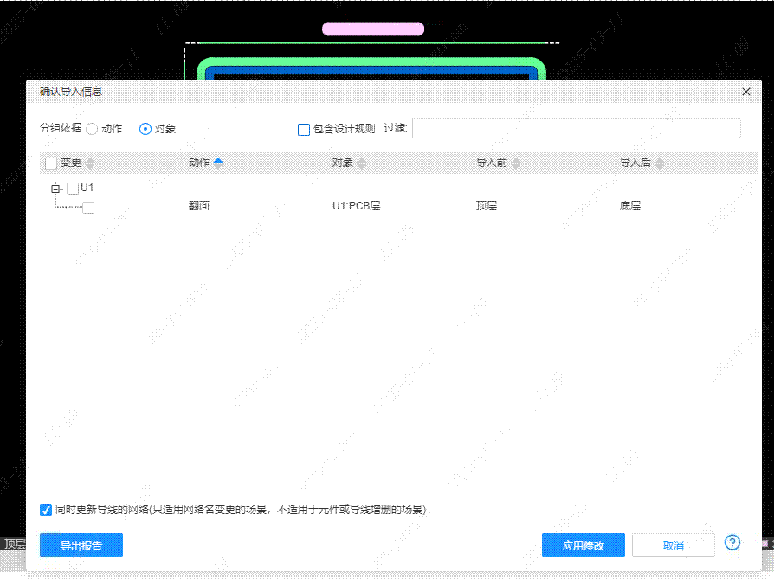This screenshot has height=579, width=774.
Task: Click the 导出报告 button
Action: [x=81, y=545]
